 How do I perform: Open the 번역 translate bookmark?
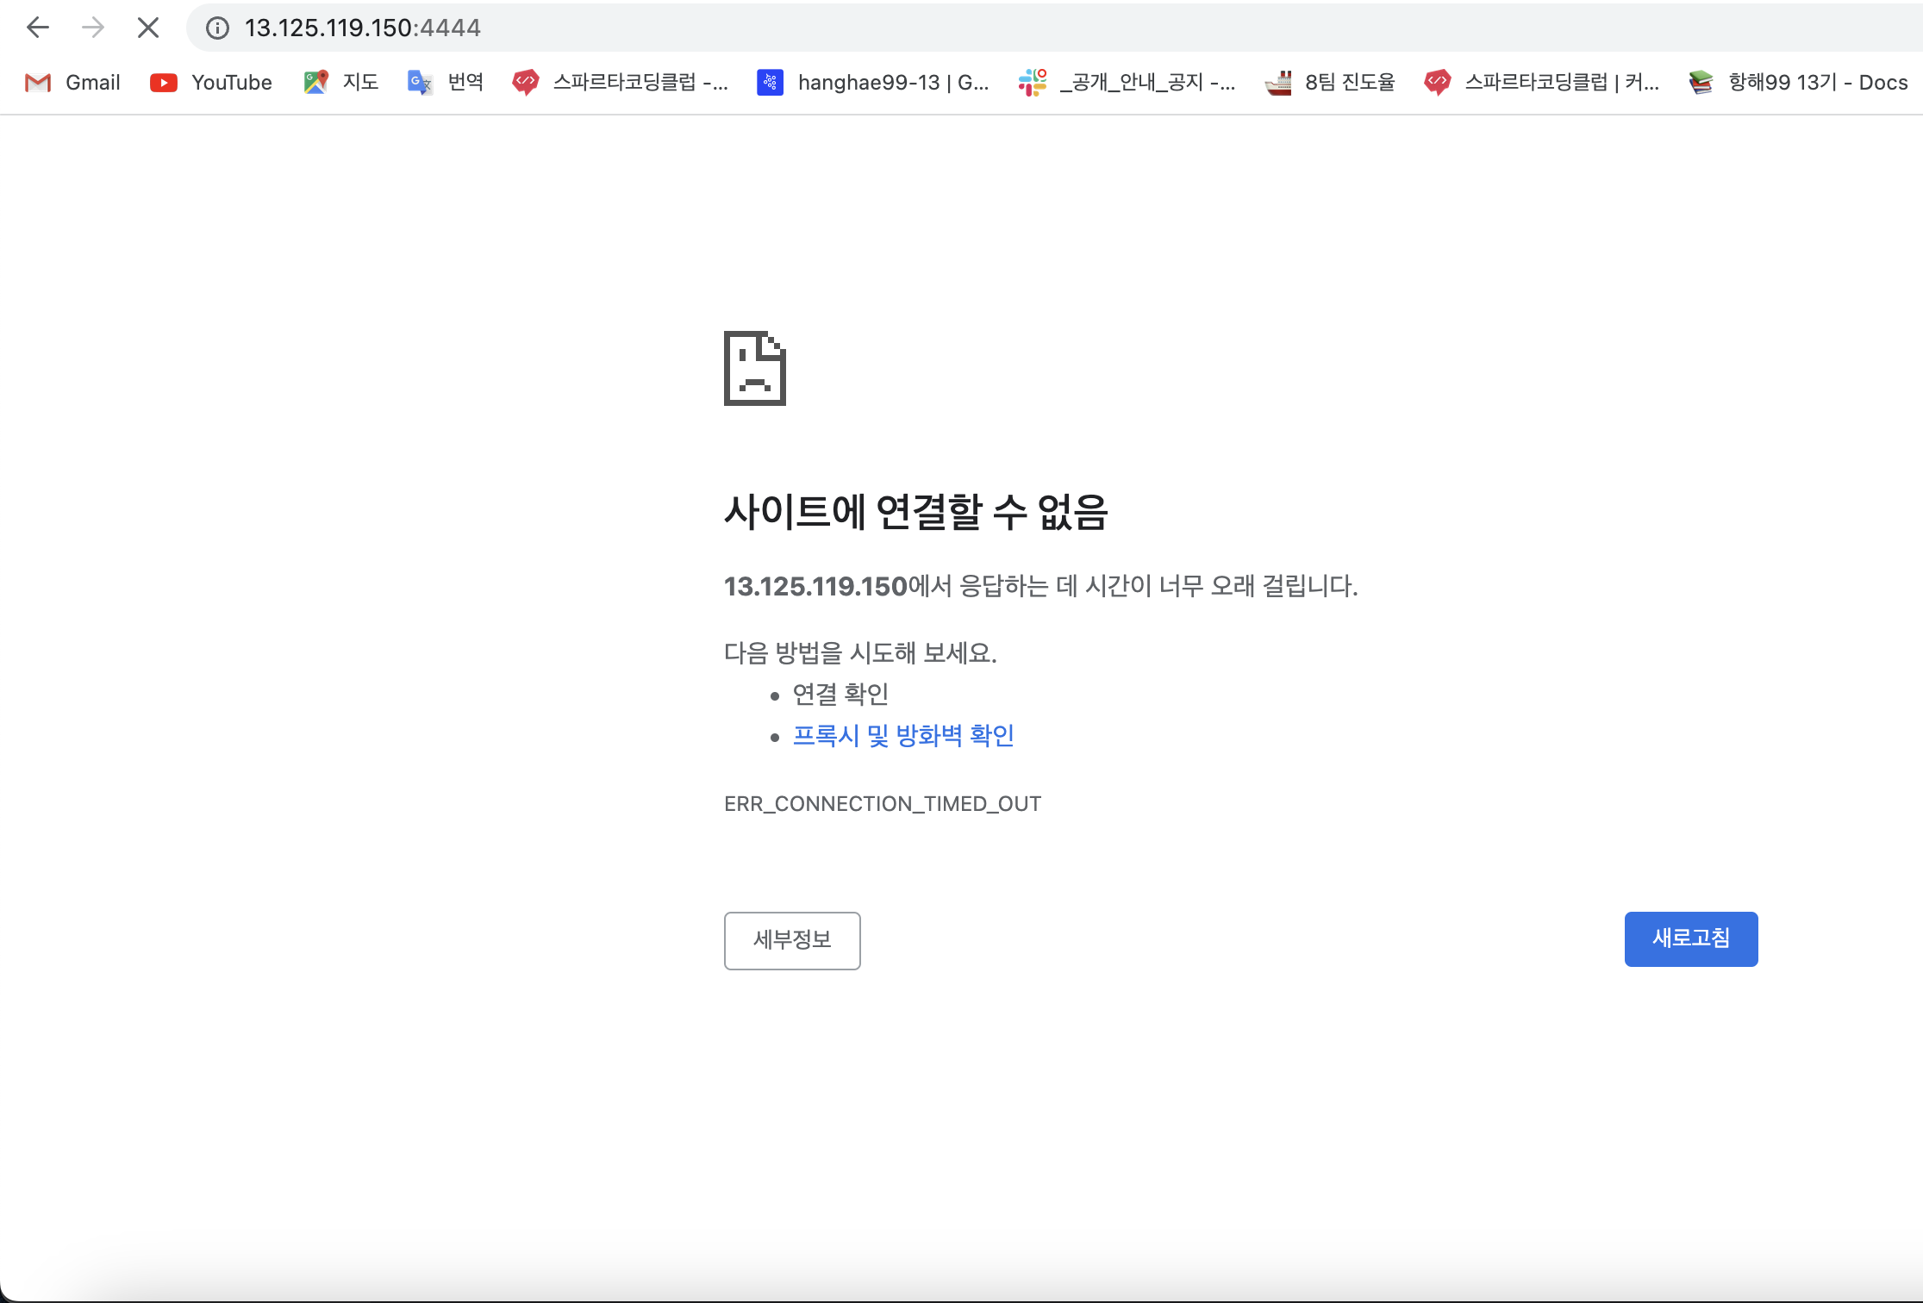point(446,82)
